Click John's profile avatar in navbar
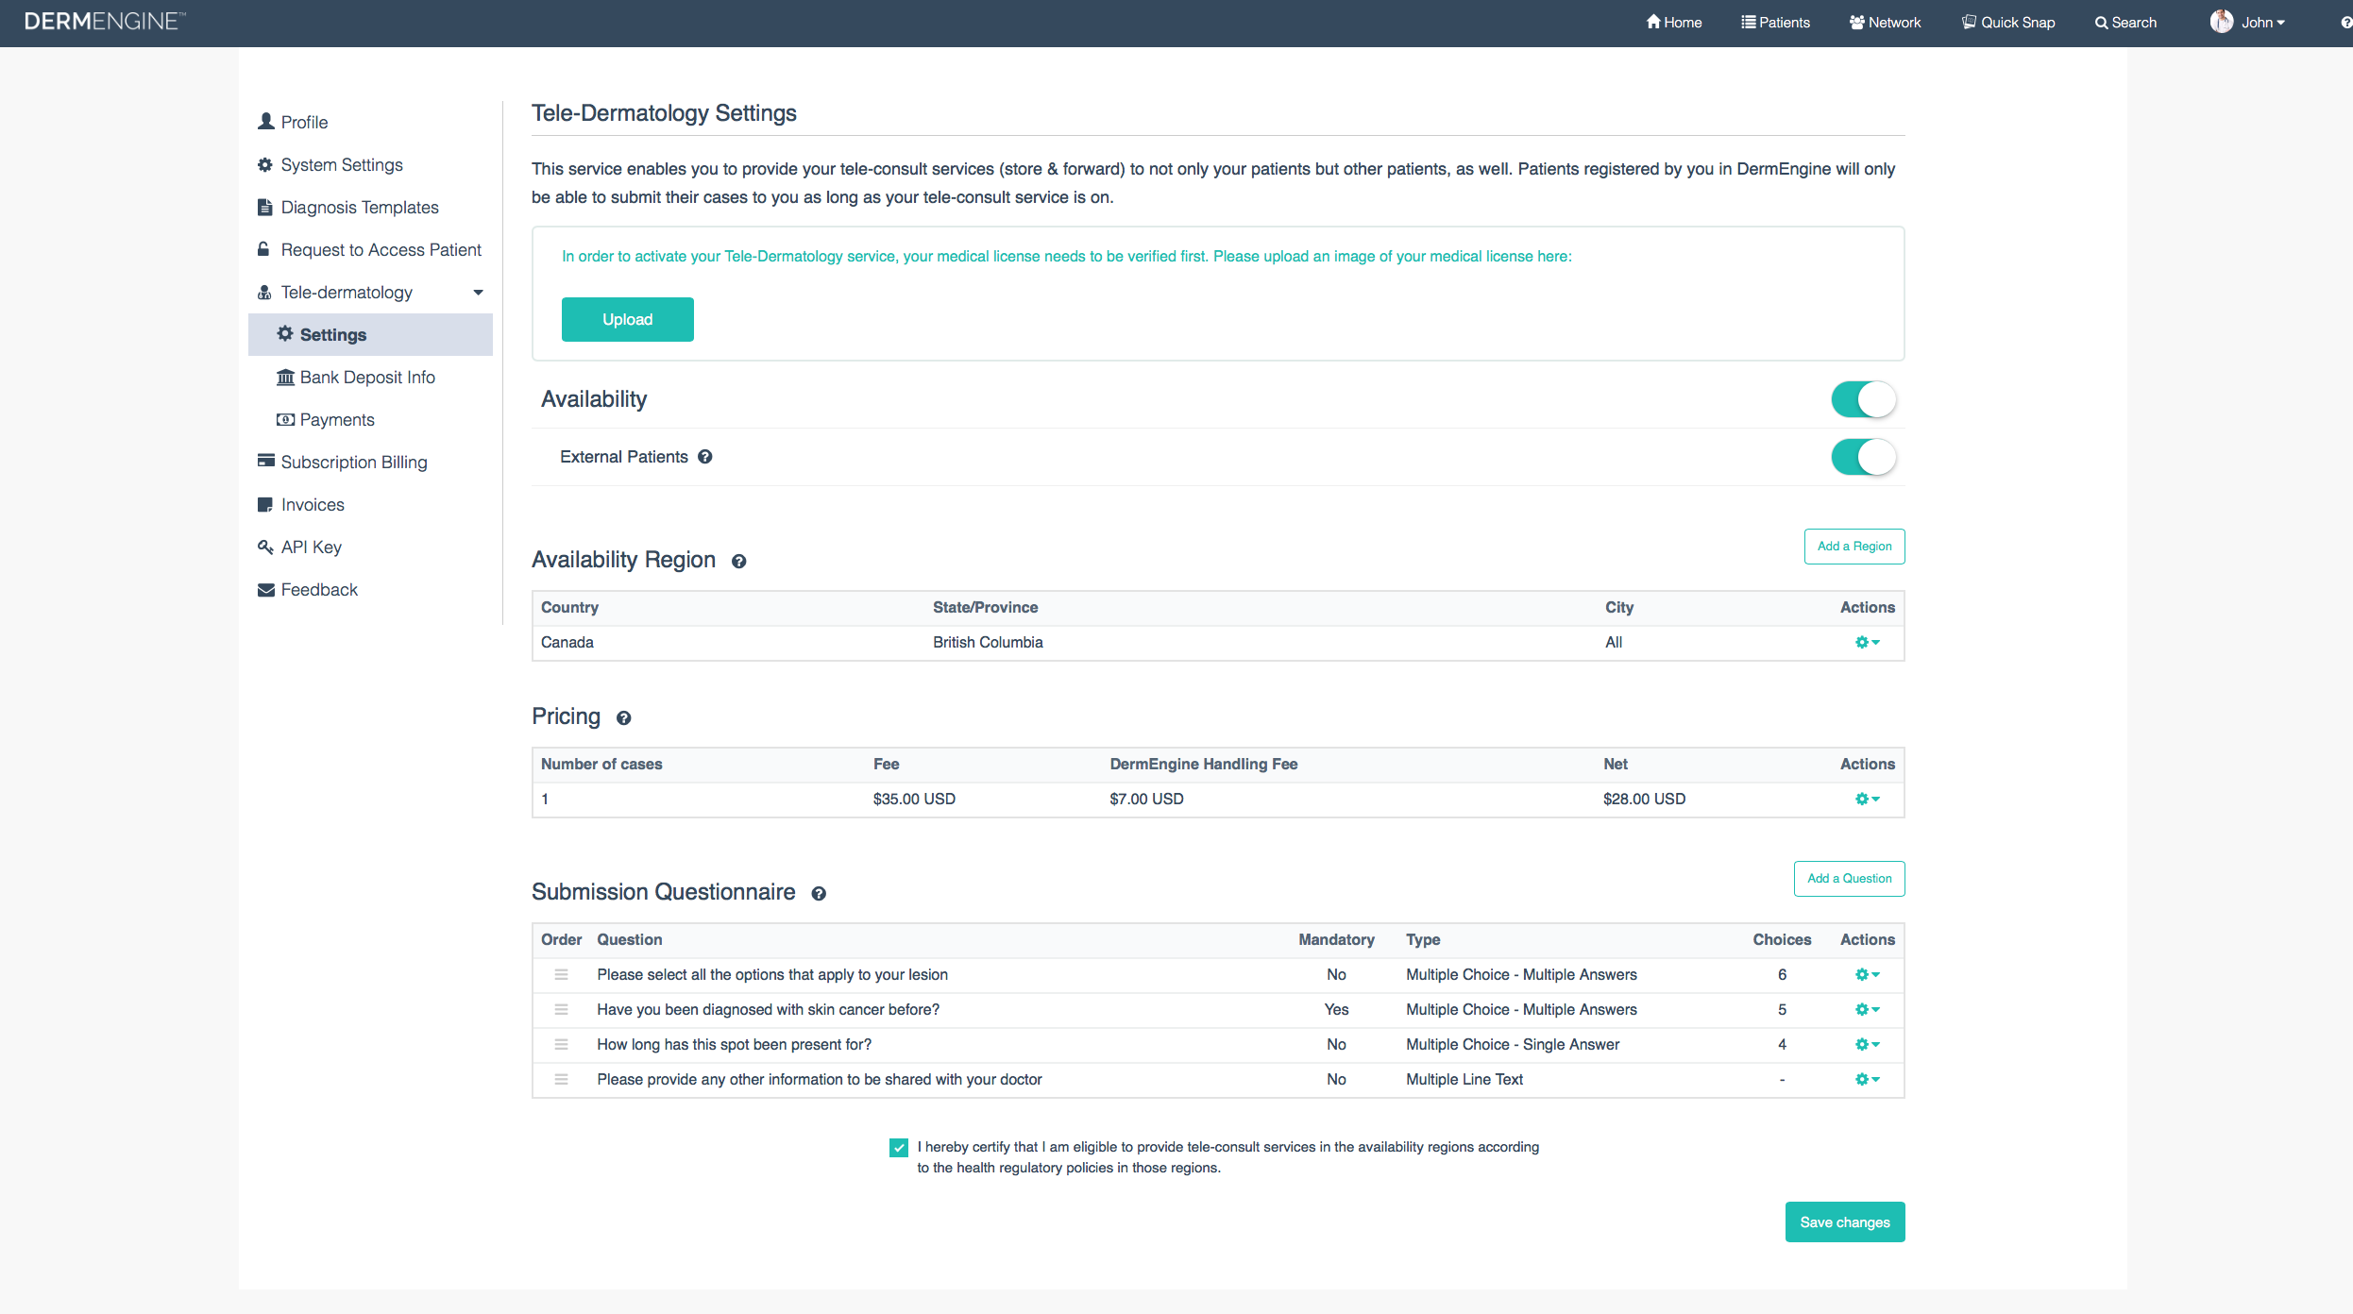 (2221, 22)
